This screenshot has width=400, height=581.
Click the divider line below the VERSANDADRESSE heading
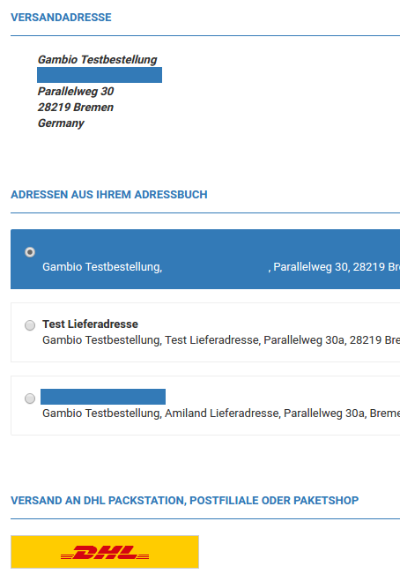pos(205,36)
